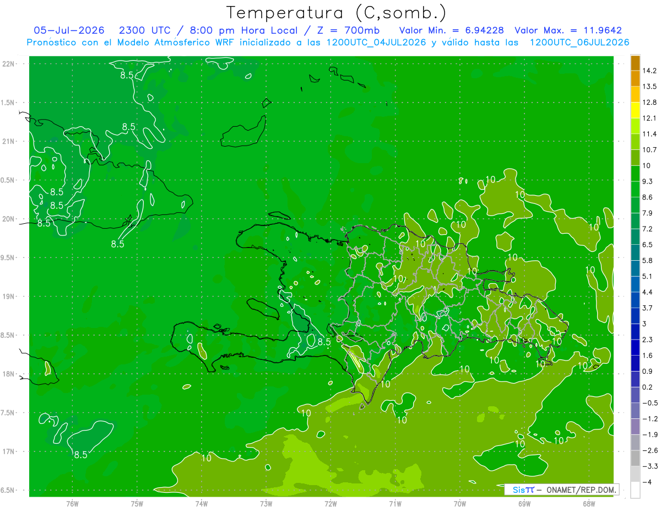
Task: Pick the dark blue swatch between 1.6 and 2.3
Action: pyautogui.click(x=635, y=347)
